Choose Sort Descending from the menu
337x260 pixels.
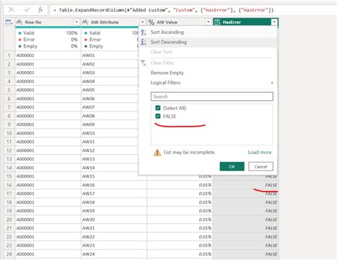pos(208,42)
